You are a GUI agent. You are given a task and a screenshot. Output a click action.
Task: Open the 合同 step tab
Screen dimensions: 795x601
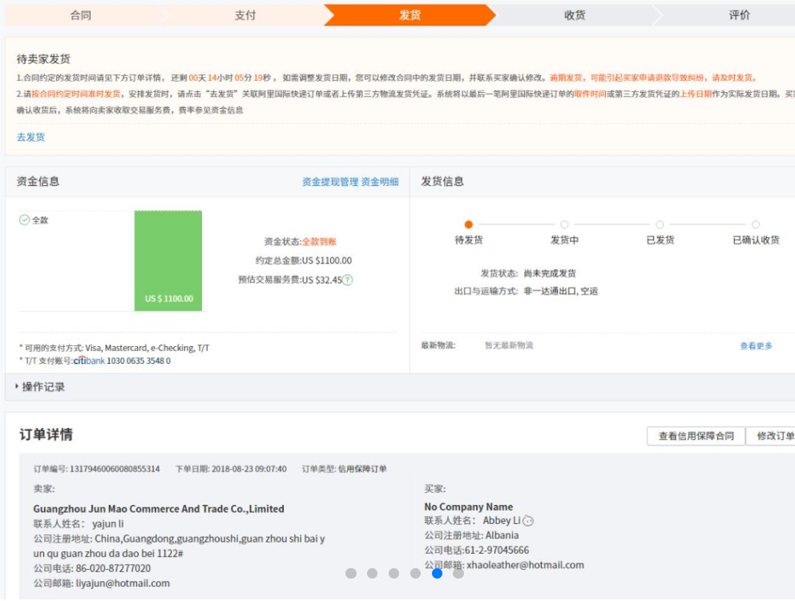(80, 15)
